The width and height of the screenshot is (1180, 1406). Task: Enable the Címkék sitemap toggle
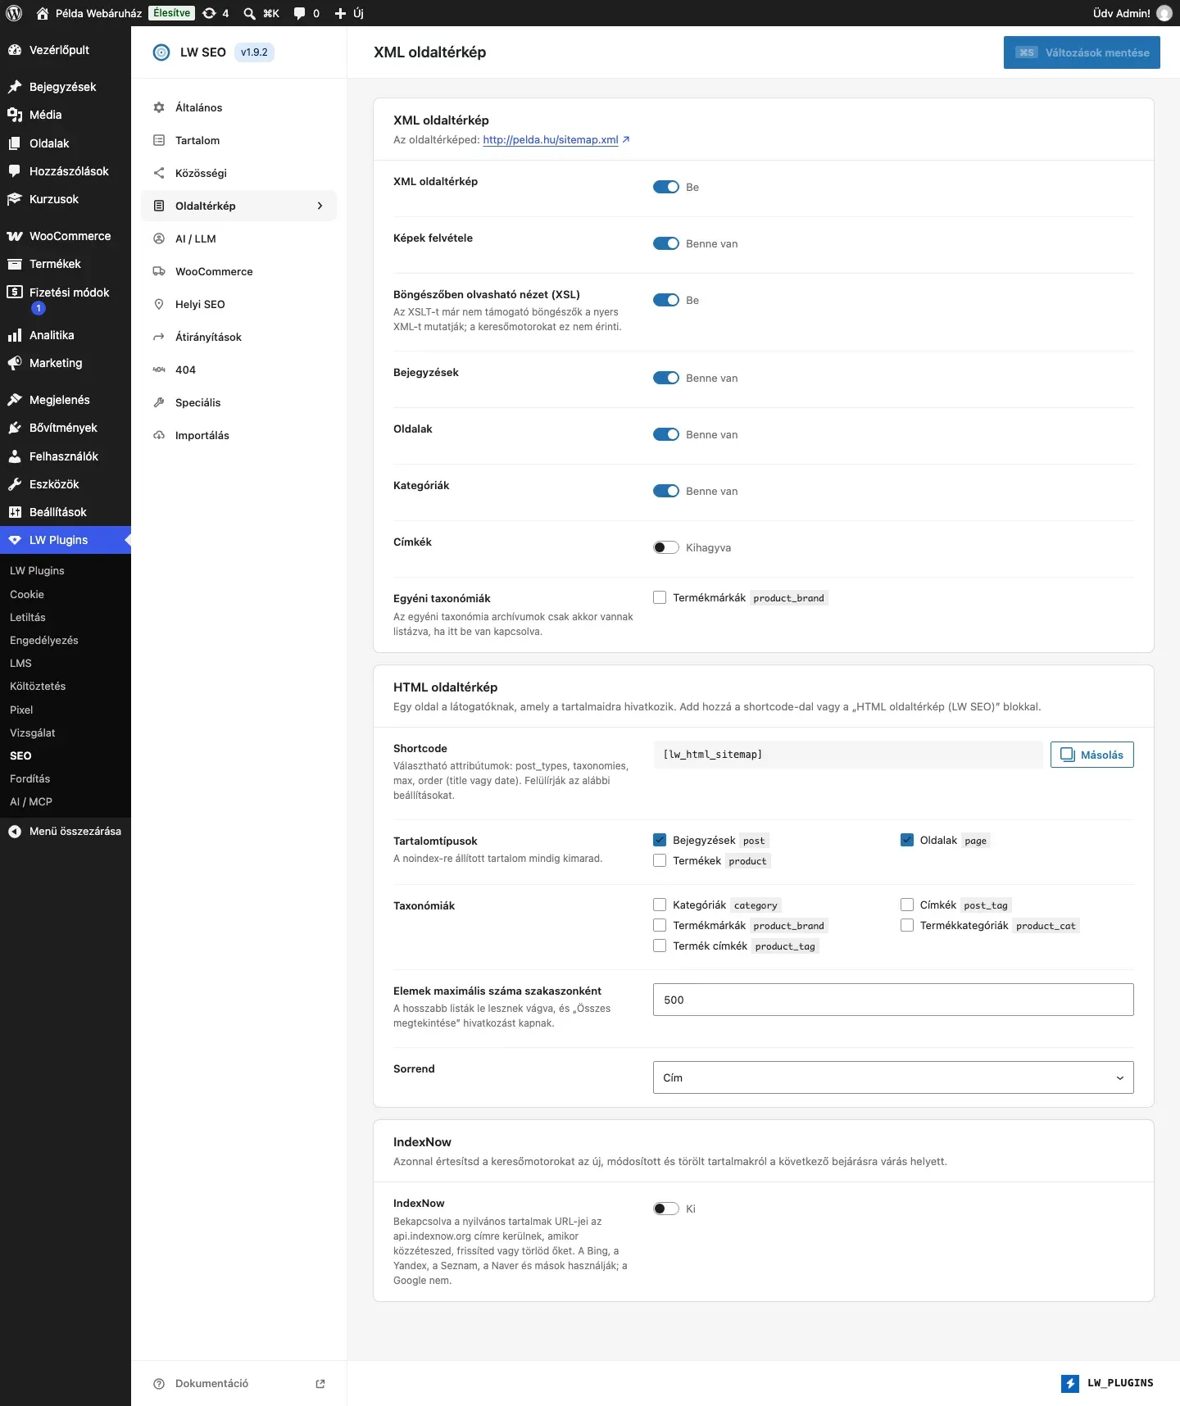click(666, 547)
